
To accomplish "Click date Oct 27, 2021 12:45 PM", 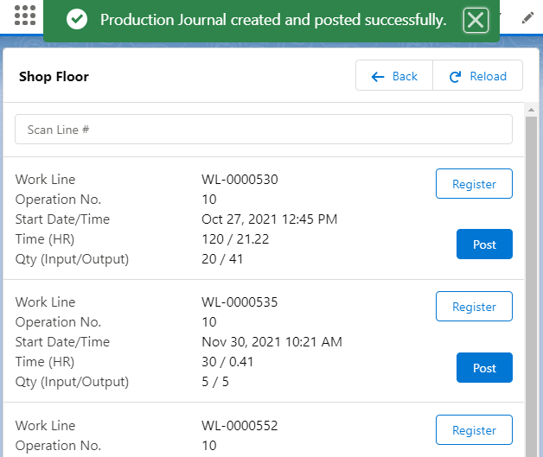I will click(270, 219).
